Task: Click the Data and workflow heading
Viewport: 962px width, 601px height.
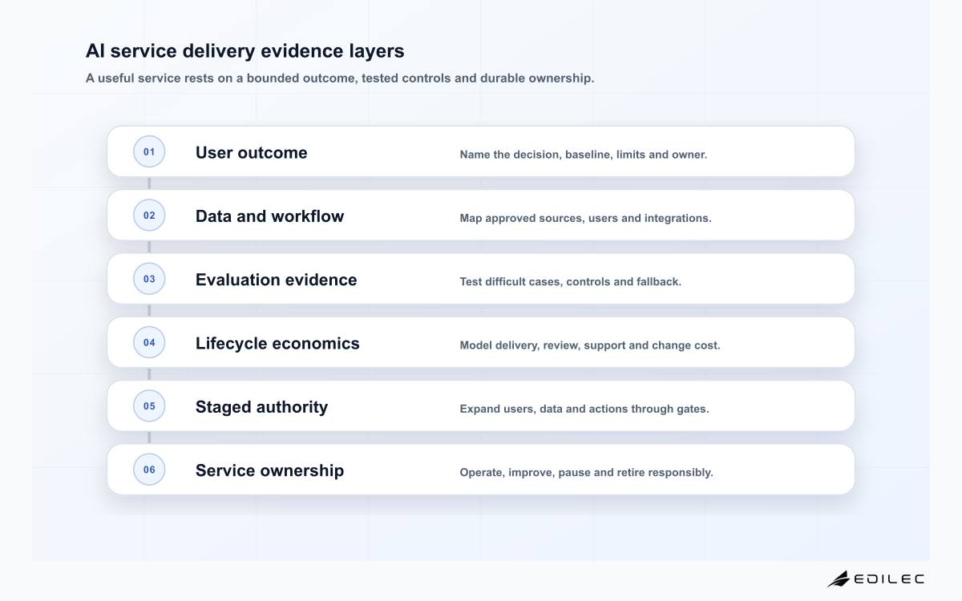Action: point(269,216)
